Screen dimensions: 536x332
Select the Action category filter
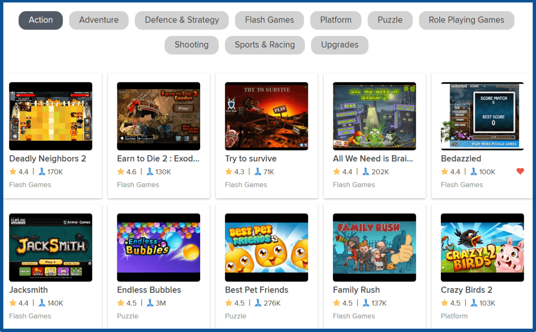point(41,20)
